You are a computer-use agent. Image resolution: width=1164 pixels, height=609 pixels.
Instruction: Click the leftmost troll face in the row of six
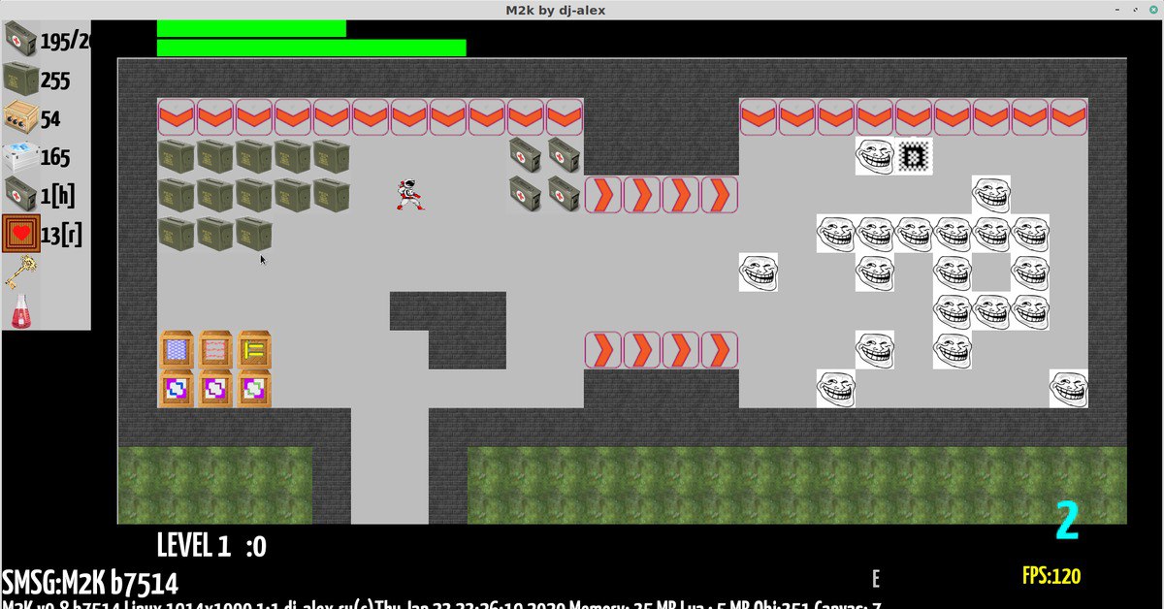[836, 234]
